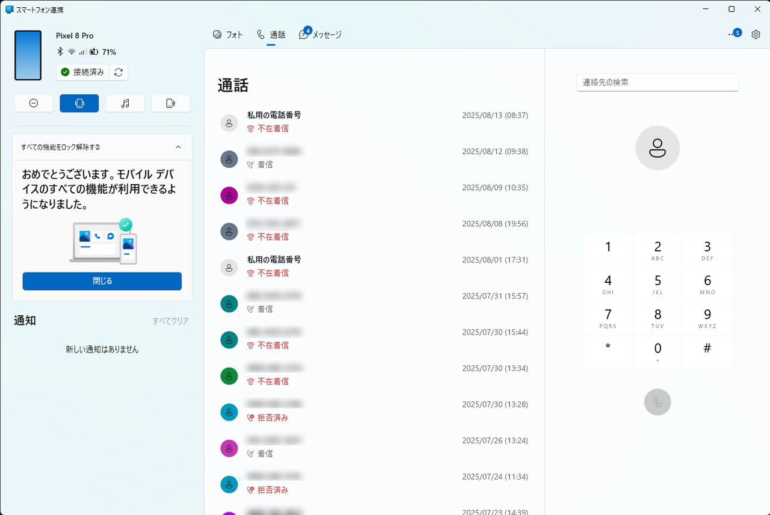The width and height of the screenshot is (770, 515).
Task: Toggle the phone vibrate mode button
Action: (79, 103)
